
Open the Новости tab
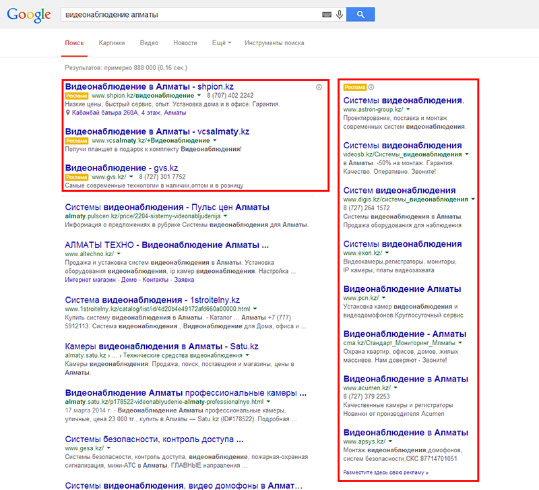[x=185, y=43]
